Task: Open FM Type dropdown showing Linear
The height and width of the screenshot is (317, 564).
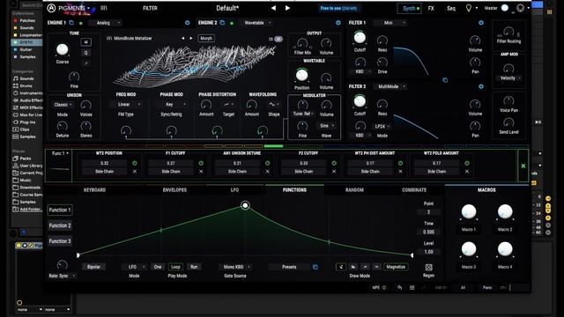Action: click(x=126, y=104)
